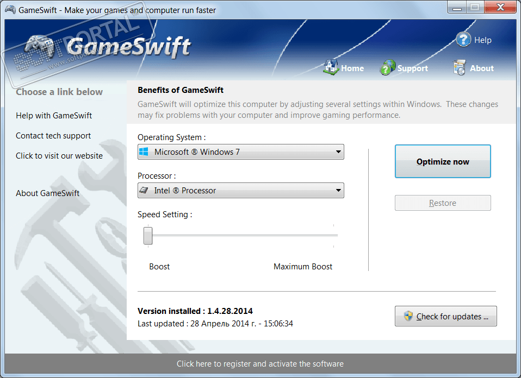
Task: Click the Maximum Boost label
Action: point(303,267)
